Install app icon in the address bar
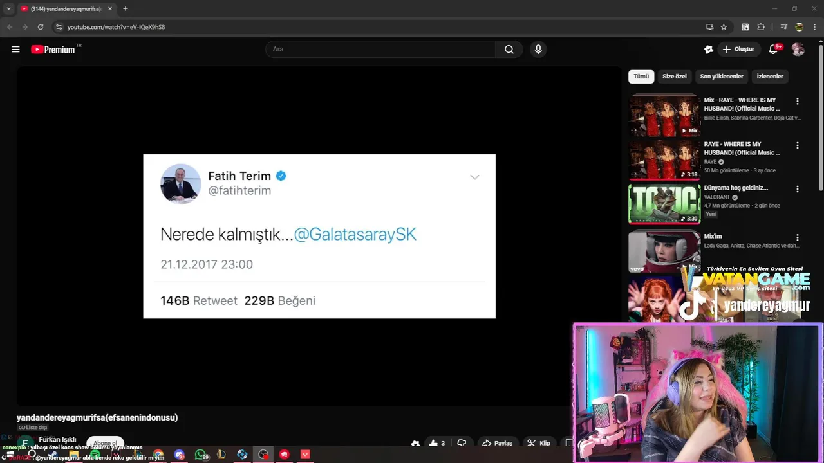The height and width of the screenshot is (463, 824). pos(709,27)
